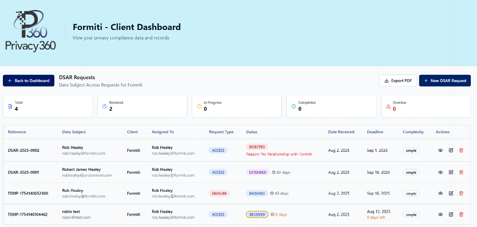Image resolution: width=477 pixels, height=227 pixels.
Task: View the robin test request details
Action: click(440, 215)
